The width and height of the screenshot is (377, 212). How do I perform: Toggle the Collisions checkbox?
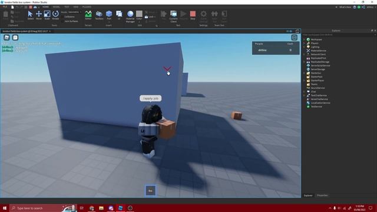tap(68, 16)
